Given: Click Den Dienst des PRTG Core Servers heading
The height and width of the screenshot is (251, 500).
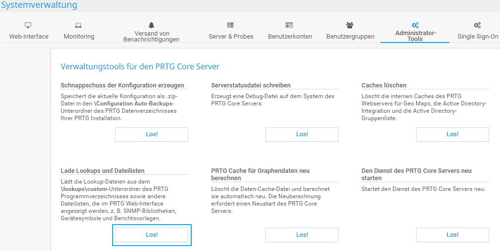Looking at the screenshot, I should tap(417, 174).
